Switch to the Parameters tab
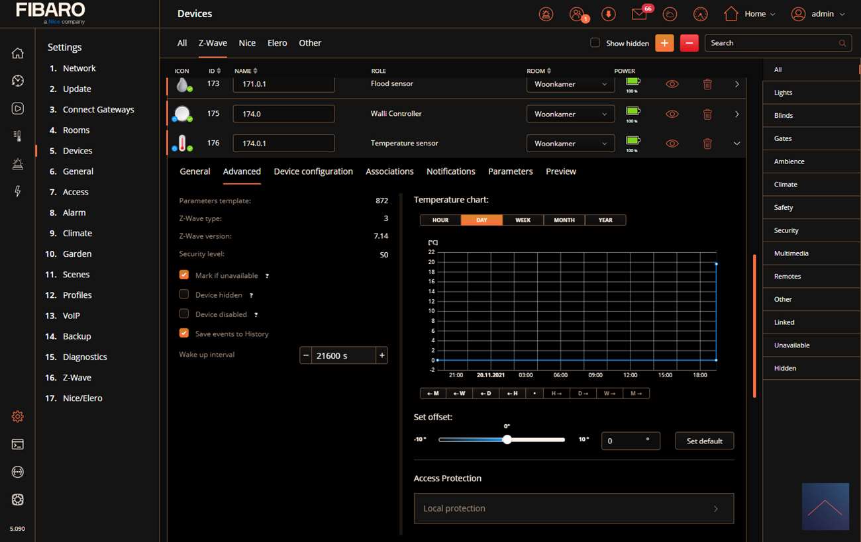The image size is (861, 542). (x=510, y=171)
